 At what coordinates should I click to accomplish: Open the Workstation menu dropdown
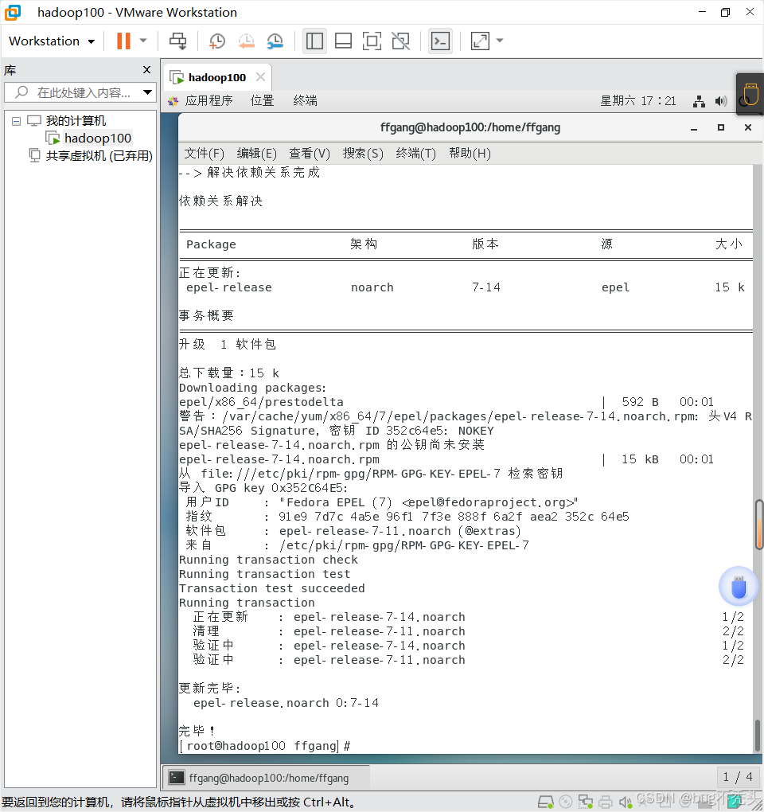[x=52, y=41]
